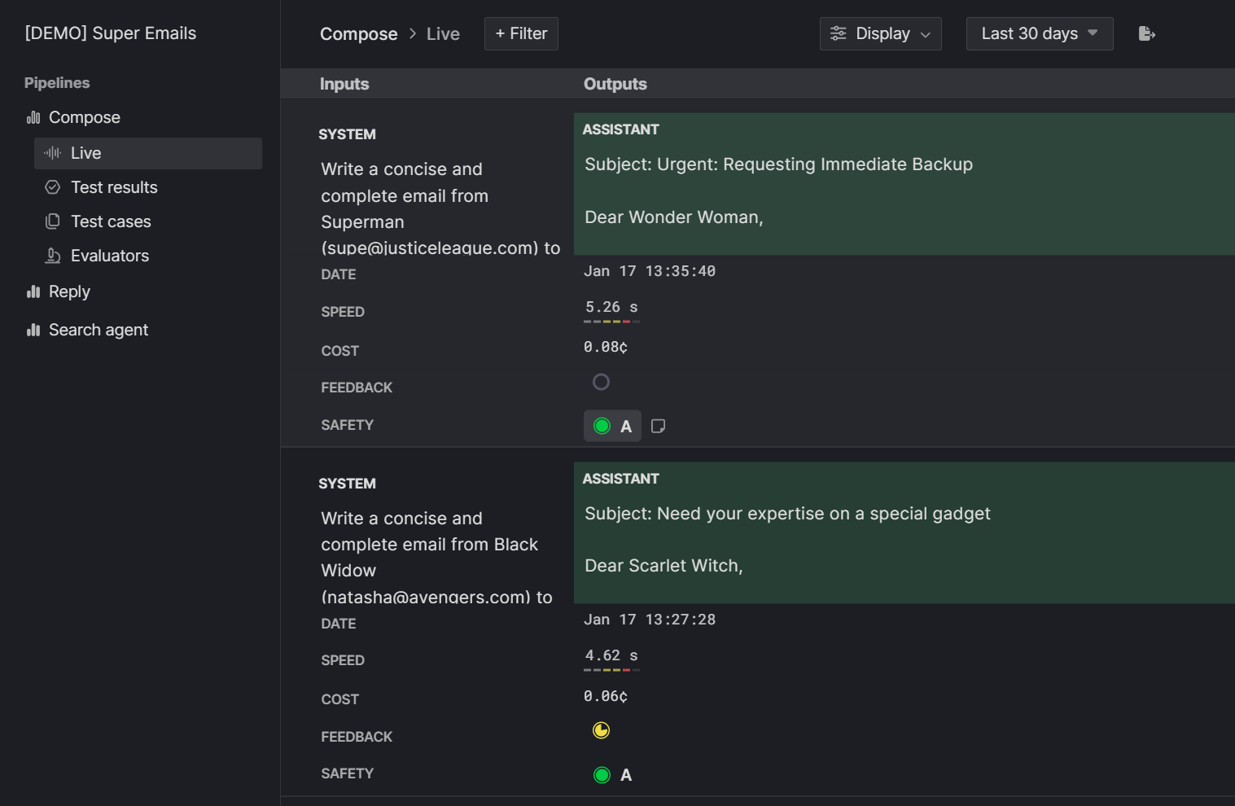Click the [DEMO] Super Emails project title

tap(111, 33)
